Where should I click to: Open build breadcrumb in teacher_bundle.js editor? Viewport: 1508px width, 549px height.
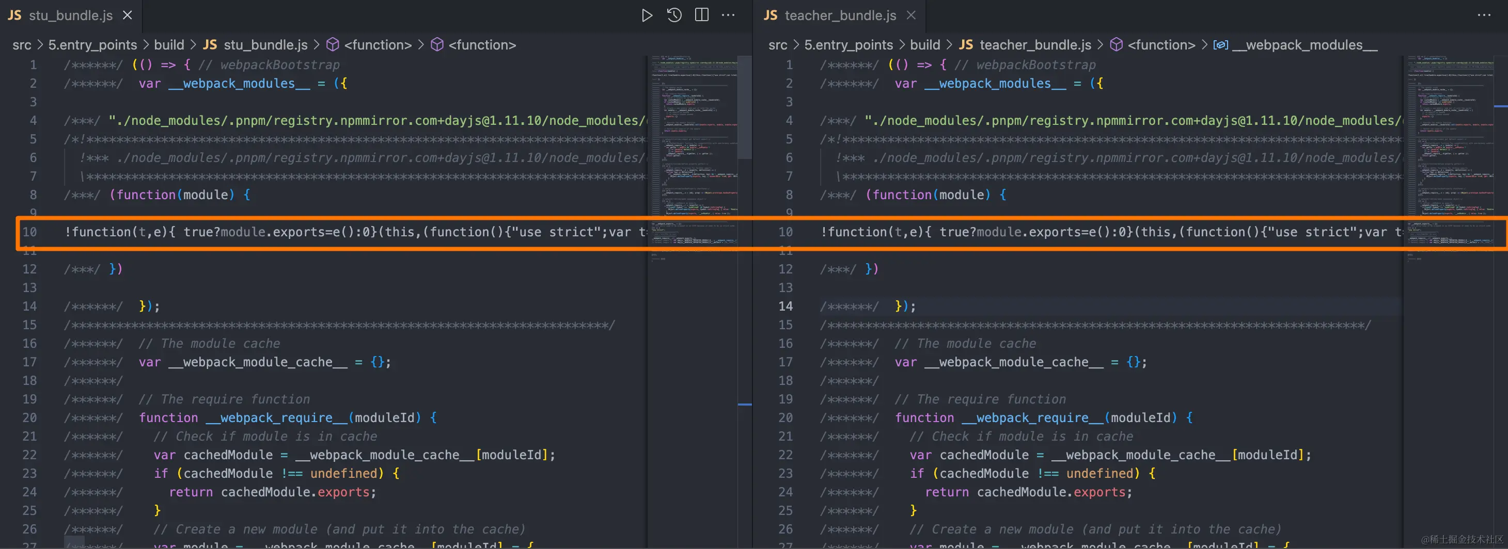point(925,44)
